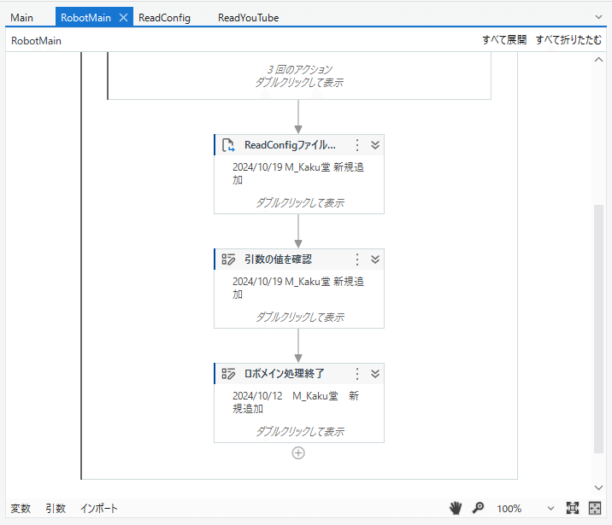Click the scroll down arrow of the designer
Image resolution: width=612 pixels, height=525 pixels.
pyautogui.click(x=598, y=487)
